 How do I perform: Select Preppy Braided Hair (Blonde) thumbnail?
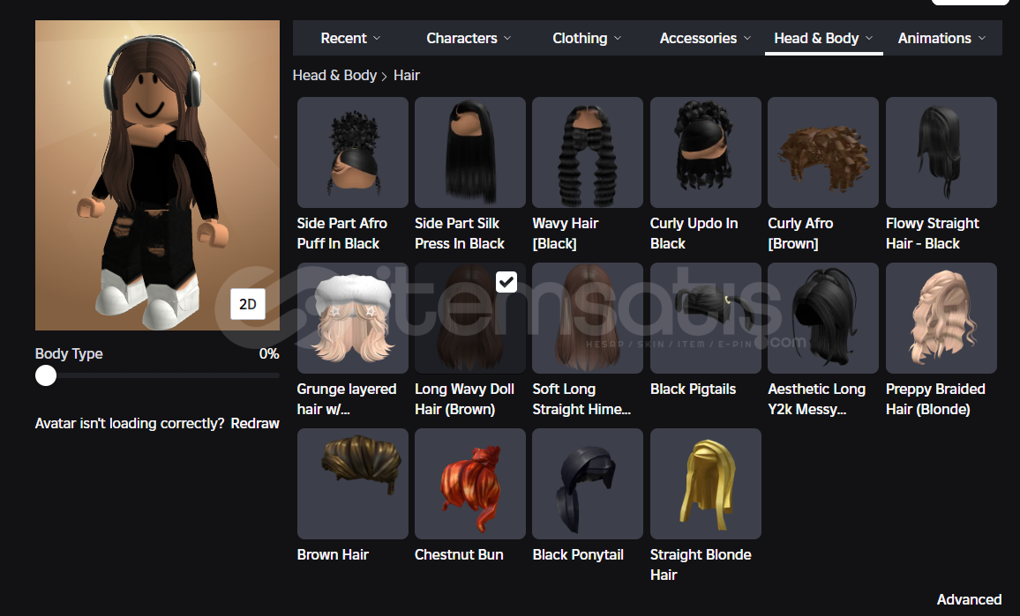[941, 318]
